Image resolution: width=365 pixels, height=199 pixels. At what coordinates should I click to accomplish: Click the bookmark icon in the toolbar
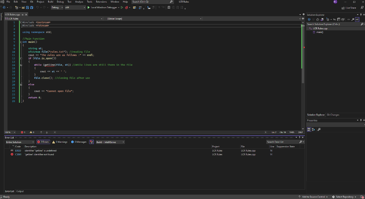[169, 7]
